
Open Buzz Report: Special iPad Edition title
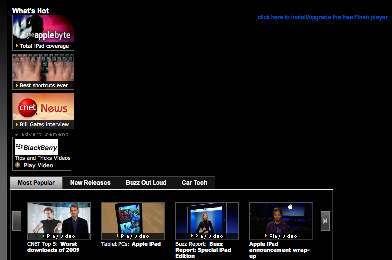click(x=203, y=250)
